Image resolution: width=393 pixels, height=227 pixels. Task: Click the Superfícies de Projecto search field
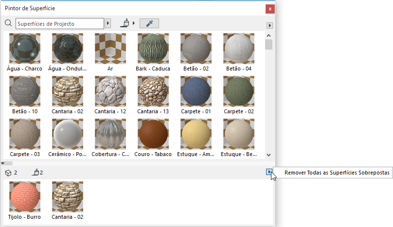(59, 23)
